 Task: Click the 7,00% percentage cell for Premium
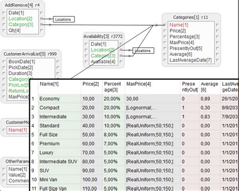coord(113,144)
